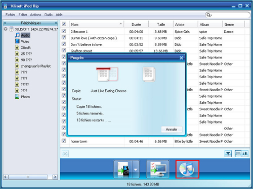
Task: Click the search magnifier dropdown
Action: pos(209,15)
